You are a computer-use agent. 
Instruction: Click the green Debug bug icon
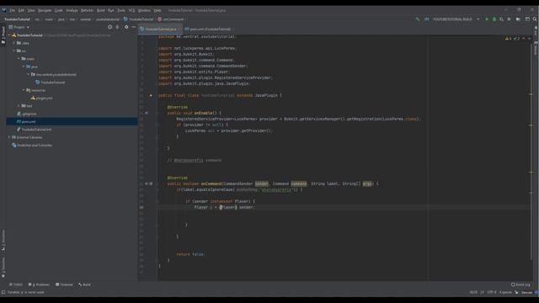coord(494,19)
